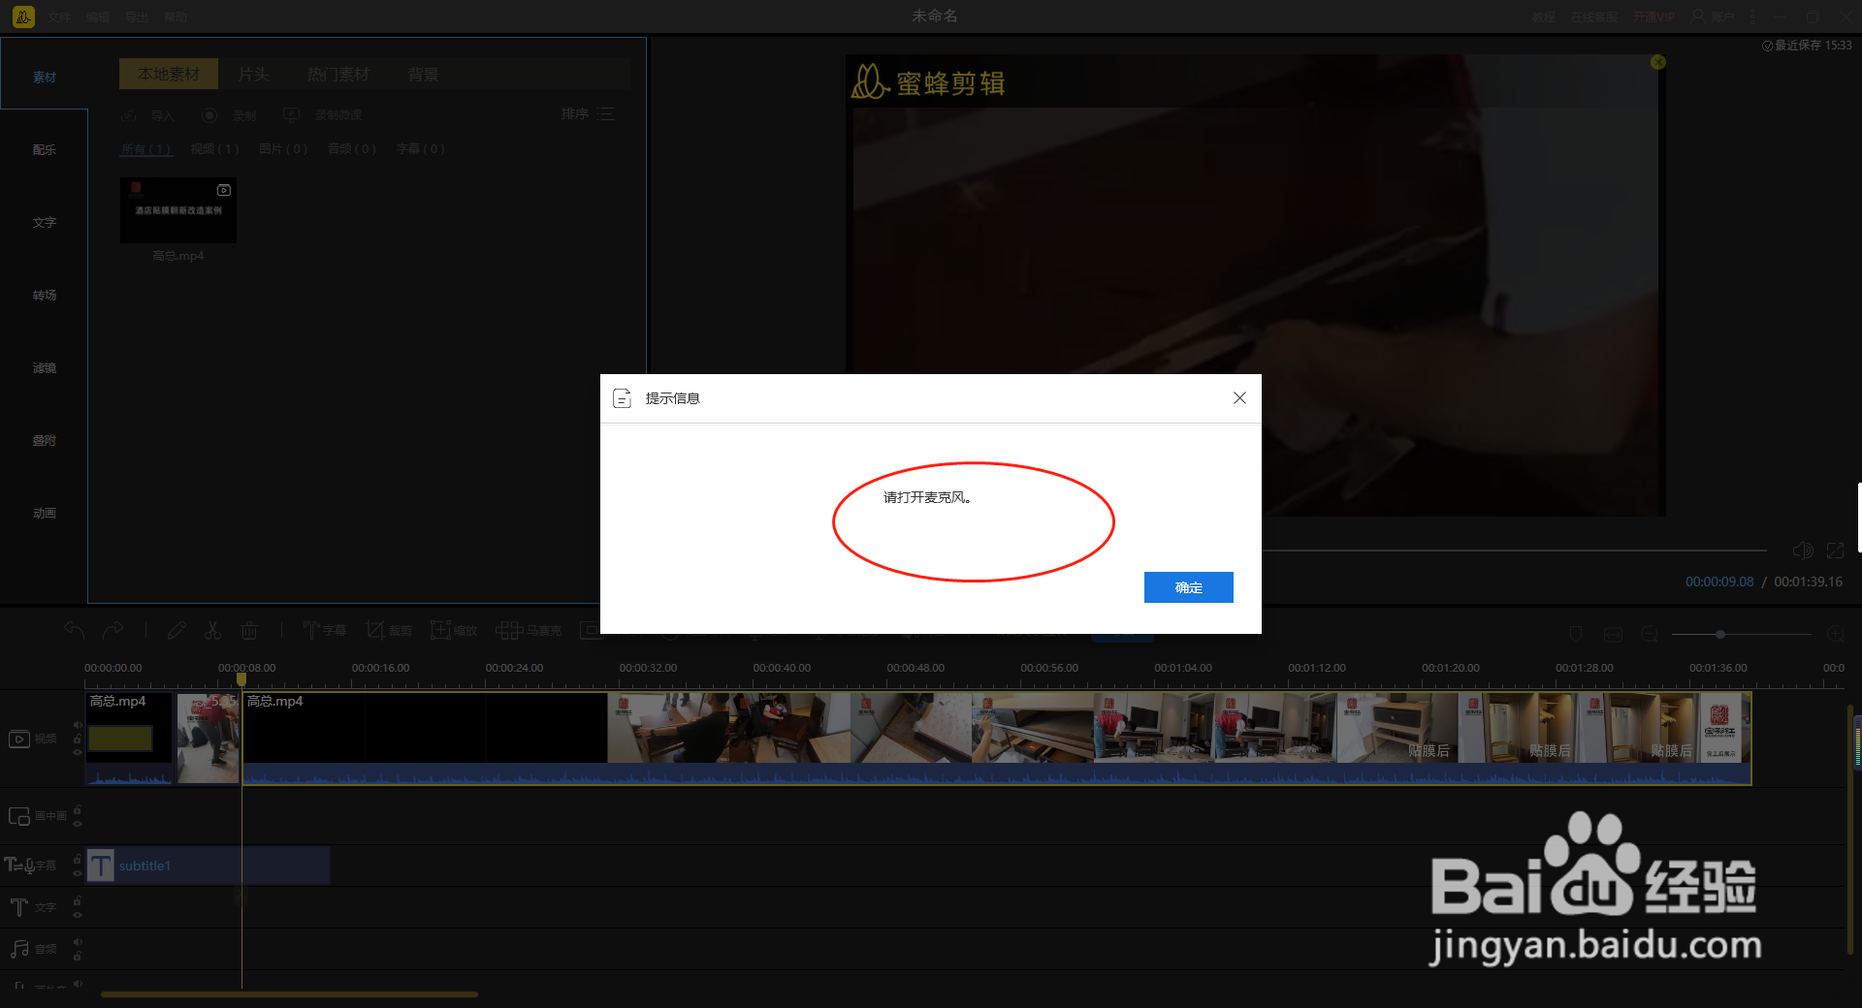Click 录制微课 screen record button
The image size is (1862, 1008).
(x=323, y=115)
